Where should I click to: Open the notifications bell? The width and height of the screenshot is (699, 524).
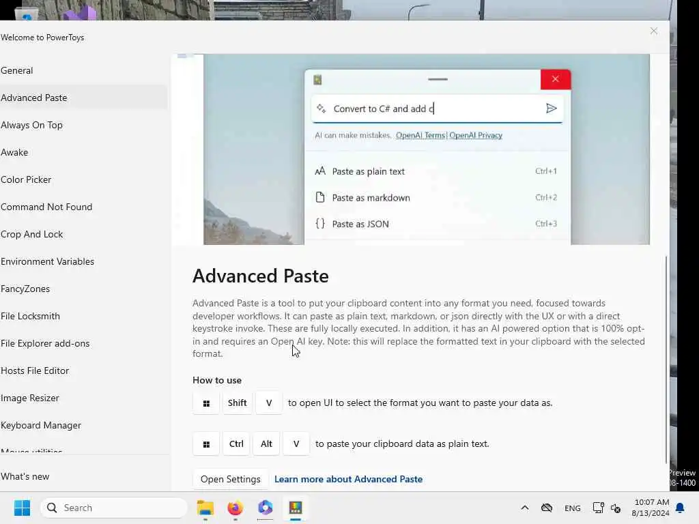[x=681, y=508]
